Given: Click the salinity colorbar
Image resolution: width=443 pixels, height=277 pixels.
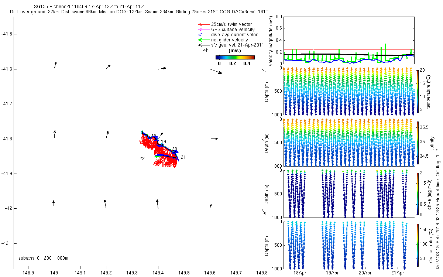Looking at the screenshot, I should pyautogui.click(x=417, y=143).
